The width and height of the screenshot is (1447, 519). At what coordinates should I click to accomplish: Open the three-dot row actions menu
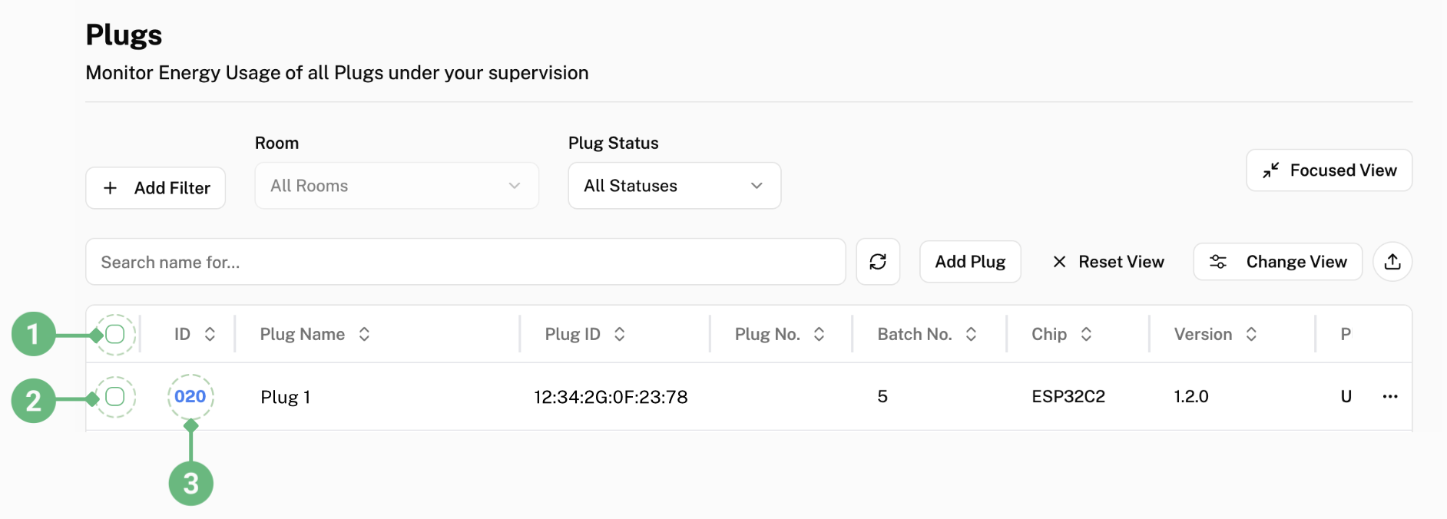[1389, 396]
